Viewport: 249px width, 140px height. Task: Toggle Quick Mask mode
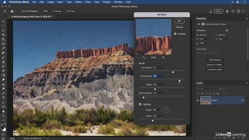click(3, 134)
